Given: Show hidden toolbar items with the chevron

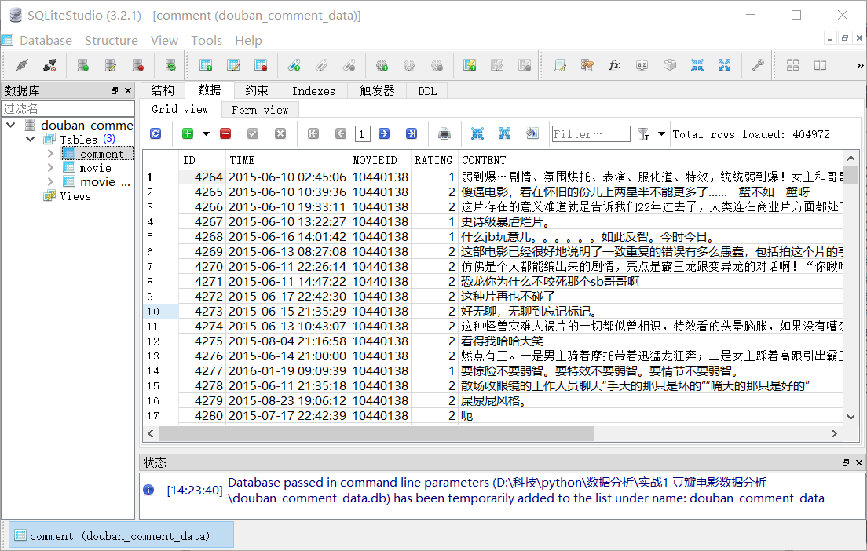Looking at the screenshot, I should click(860, 65).
